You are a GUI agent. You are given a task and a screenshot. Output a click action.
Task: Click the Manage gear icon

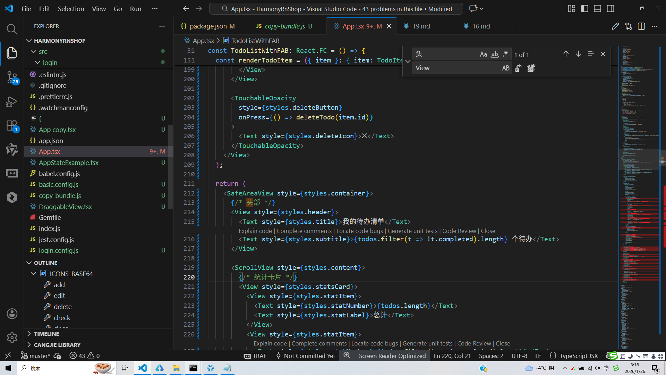(x=12, y=337)
